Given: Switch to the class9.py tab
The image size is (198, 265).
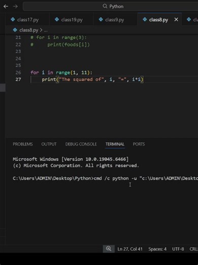Looking at the screenshot, I should (115, 20).
